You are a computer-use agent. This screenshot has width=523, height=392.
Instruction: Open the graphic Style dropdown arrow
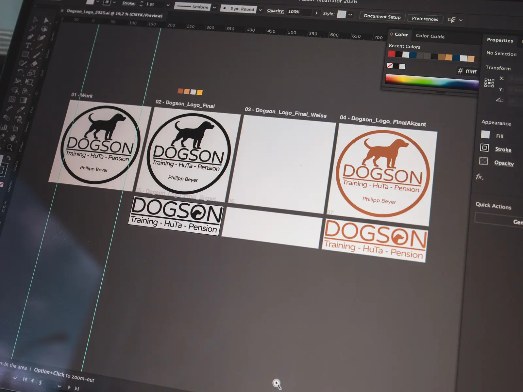point(350,15)
